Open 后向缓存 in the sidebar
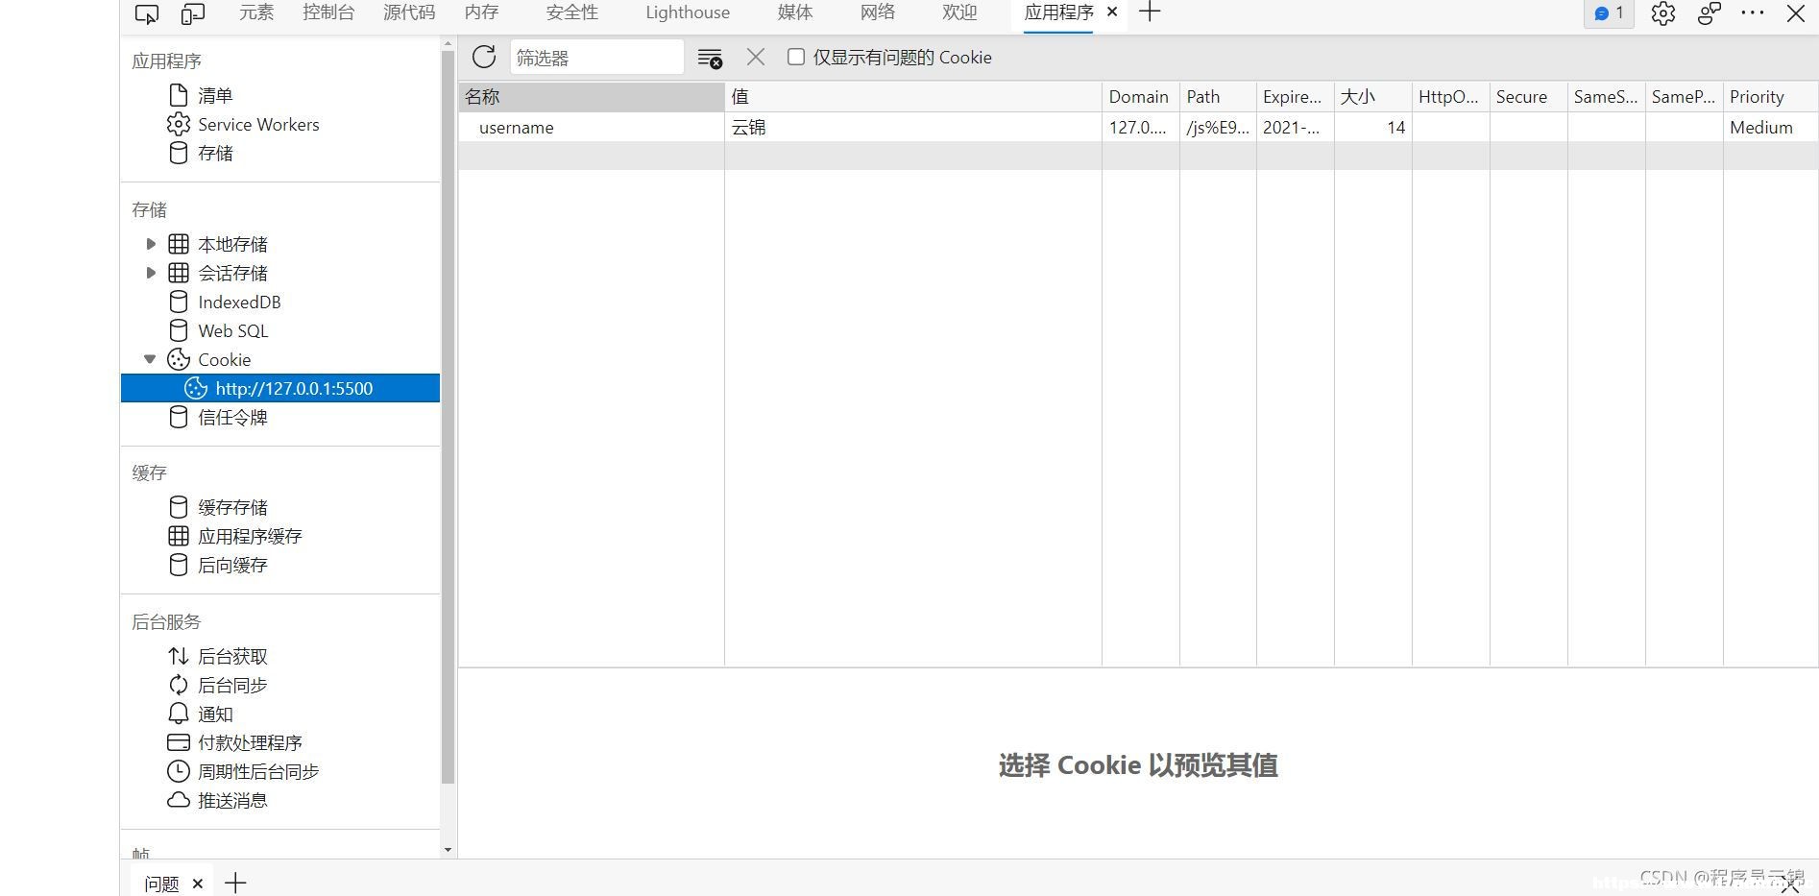The height and width of the screenshot is (896, 1819). (x=232, y=565)
